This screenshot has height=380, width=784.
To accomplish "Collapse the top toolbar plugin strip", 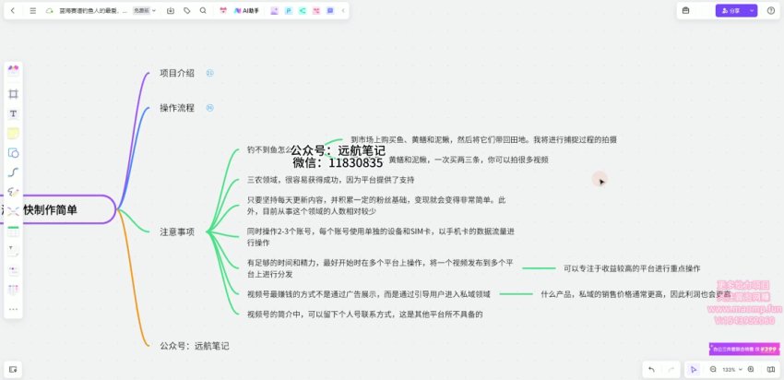I will (x=344, y=10).
